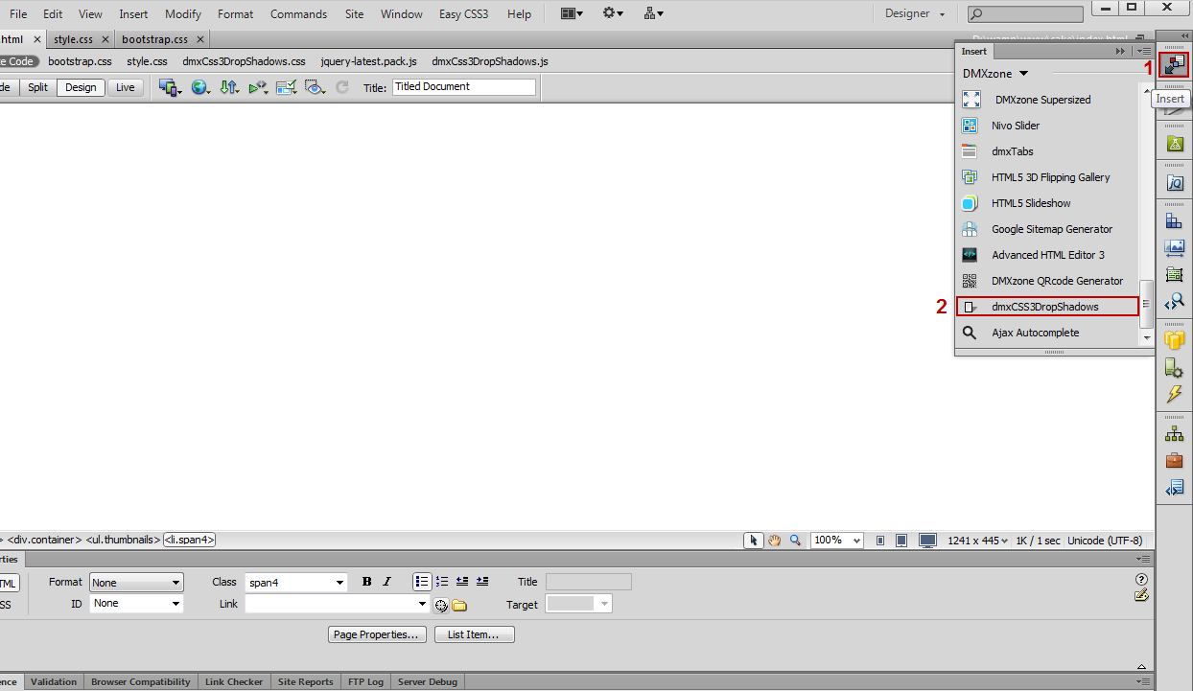The height and width of the screenshot is (691, 1193).
Task: Open the ID dropdown
Action: click(x=135, y=604)
